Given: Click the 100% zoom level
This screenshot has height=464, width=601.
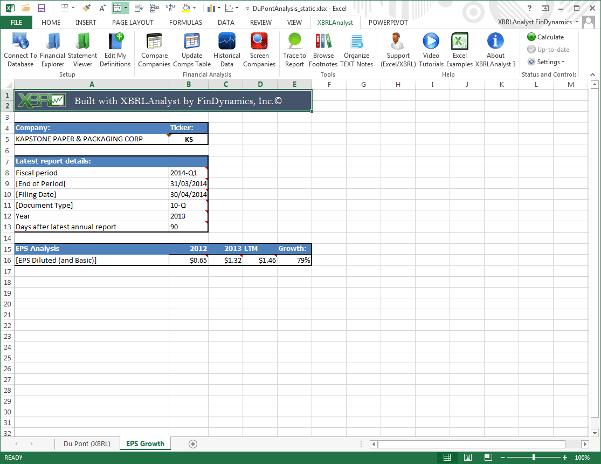Looking at the screenshot, I should (x=582, y=457).
